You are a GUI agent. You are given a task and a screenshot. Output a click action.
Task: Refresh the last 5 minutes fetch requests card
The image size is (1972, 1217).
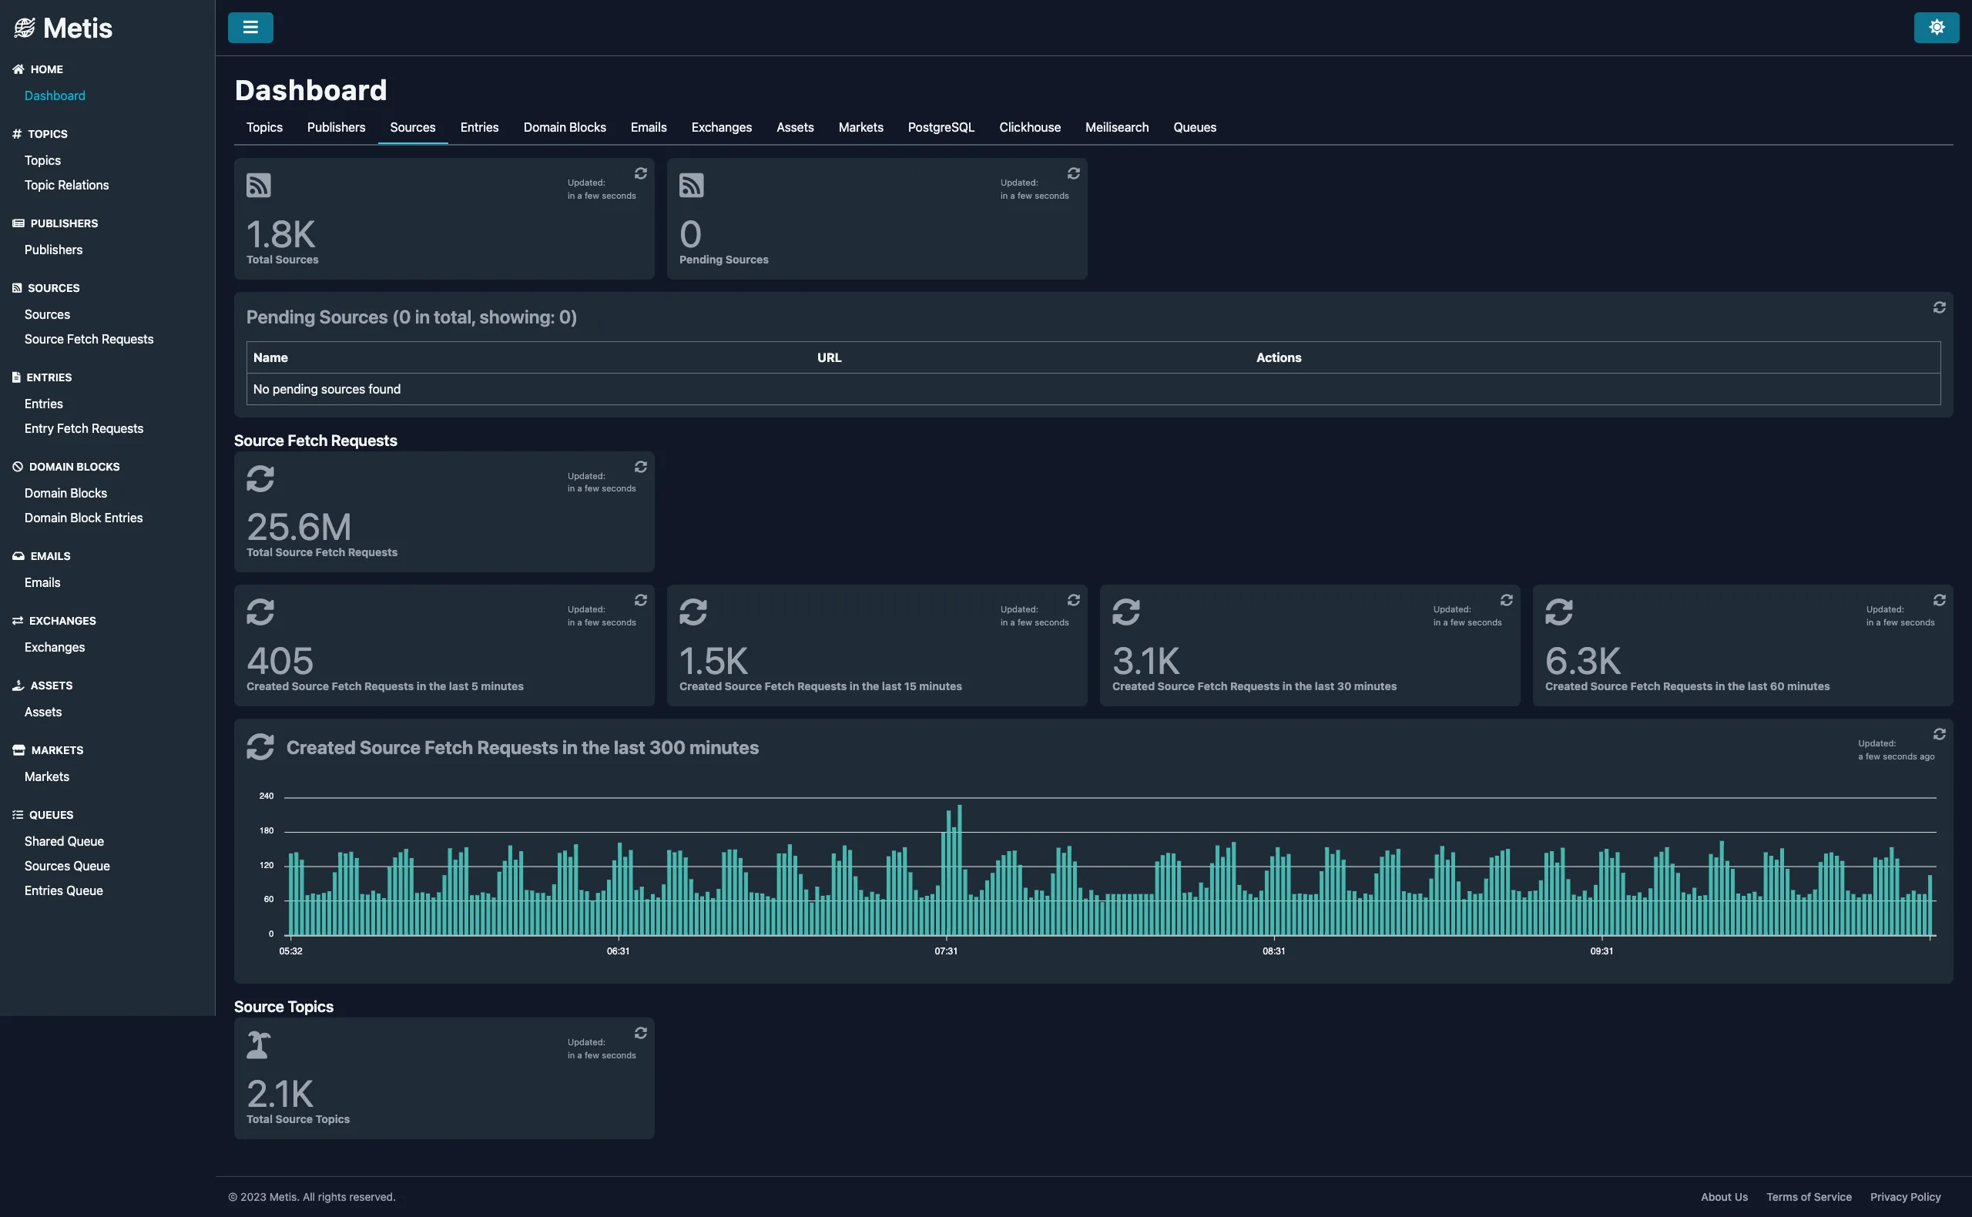(x=640, y=600)
